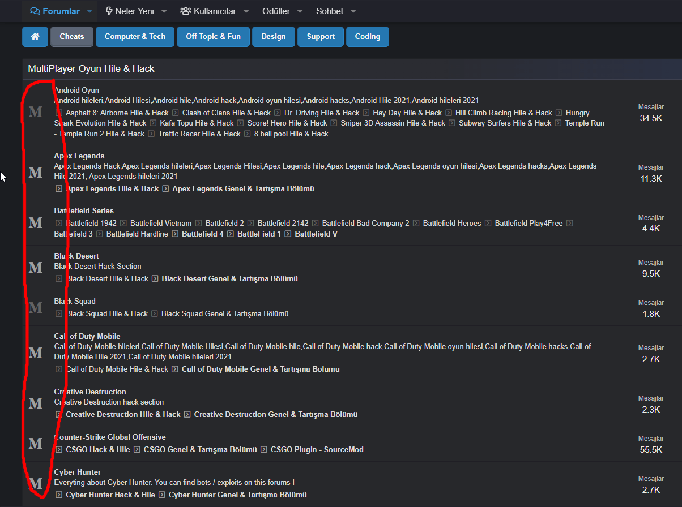Click the M icon beside Black Desert
Image resolution: width=682 pixels, height=507 pixels.
pos(36,267)
